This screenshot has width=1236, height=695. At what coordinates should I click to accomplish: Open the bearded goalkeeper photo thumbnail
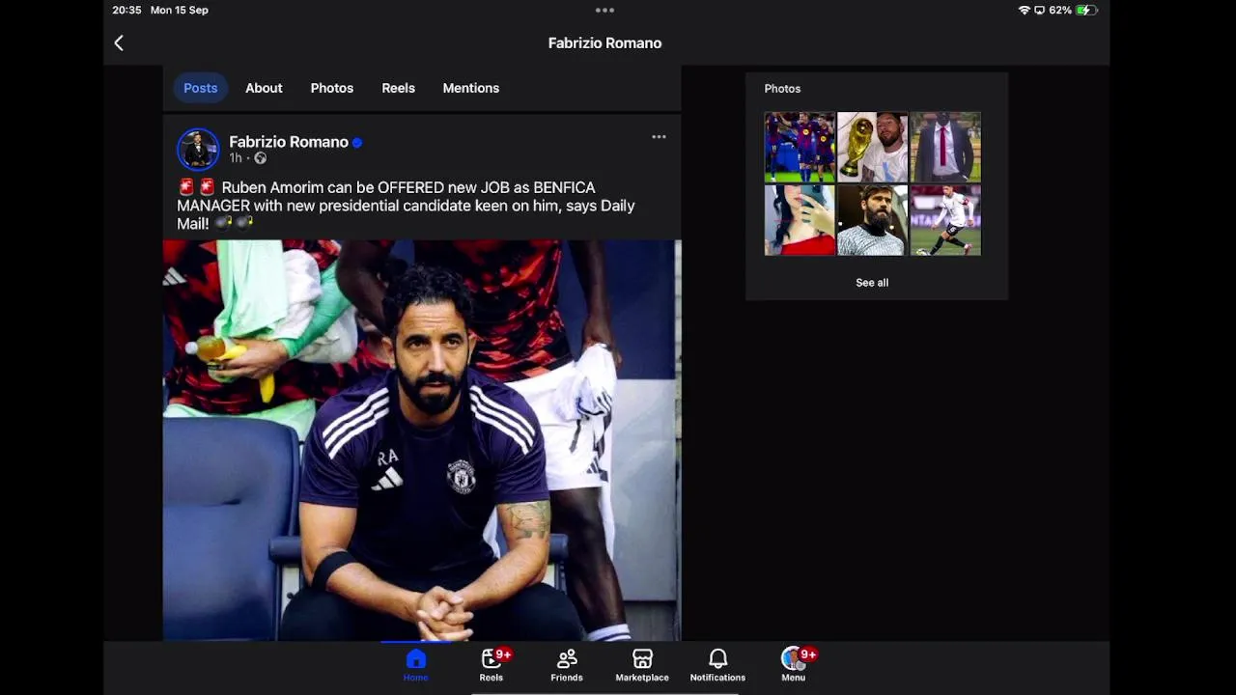pyautogui.click(x=872, y=220)
